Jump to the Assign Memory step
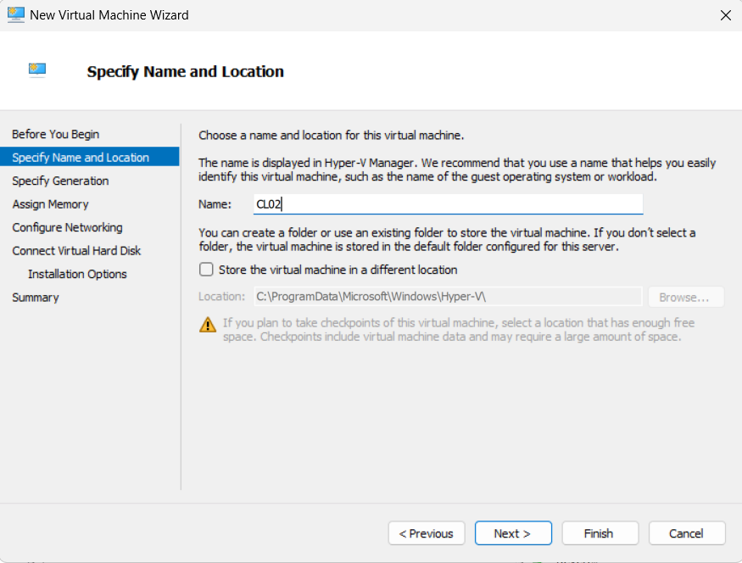The width and height of the screenshot is (742, 563). [x=50, y=204]
